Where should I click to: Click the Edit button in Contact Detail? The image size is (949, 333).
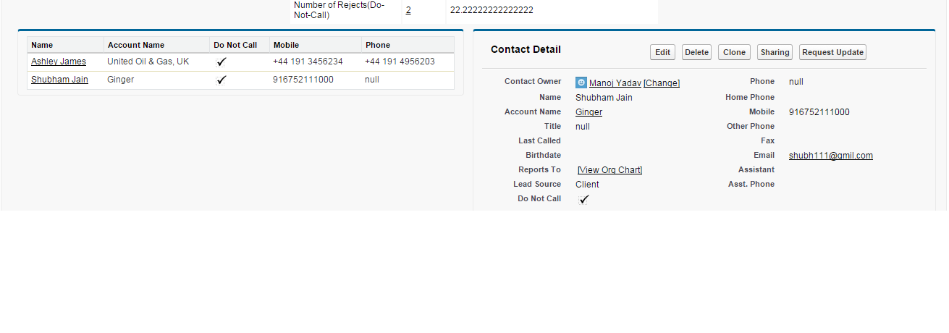point(662,52)
